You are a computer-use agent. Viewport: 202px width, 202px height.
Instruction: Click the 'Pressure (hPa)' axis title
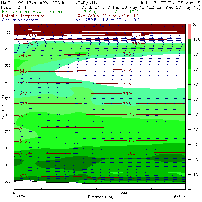tap(3, 107)
